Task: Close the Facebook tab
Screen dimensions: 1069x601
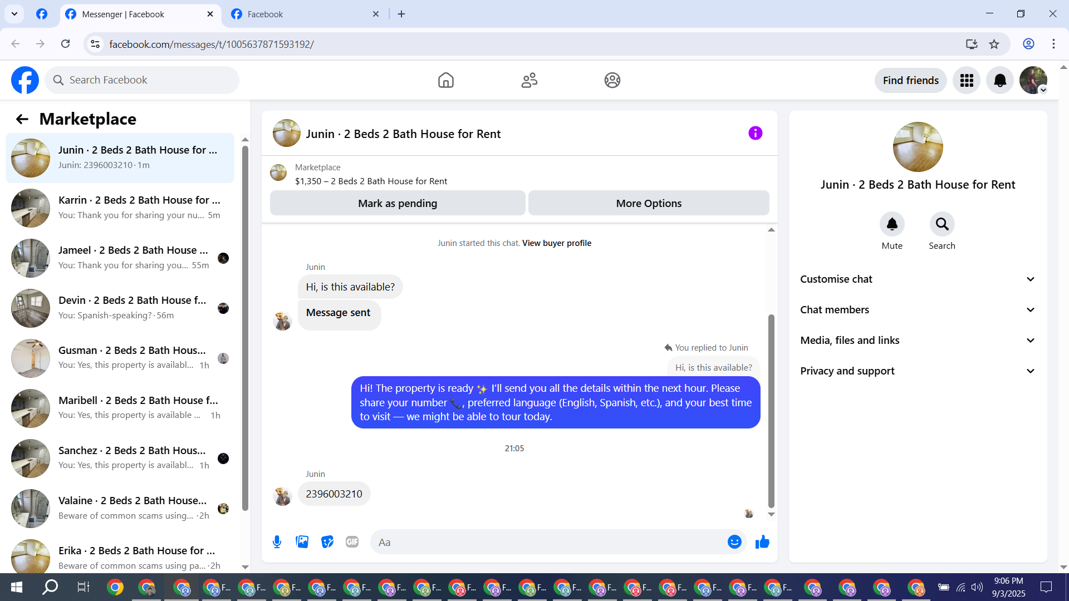Action: coord(376,14)
